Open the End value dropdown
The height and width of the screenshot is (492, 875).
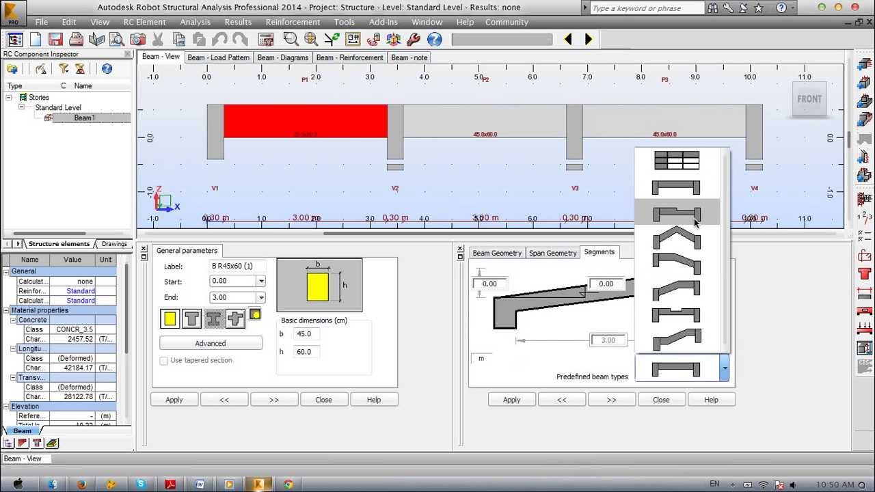click(x=261, y=297)
